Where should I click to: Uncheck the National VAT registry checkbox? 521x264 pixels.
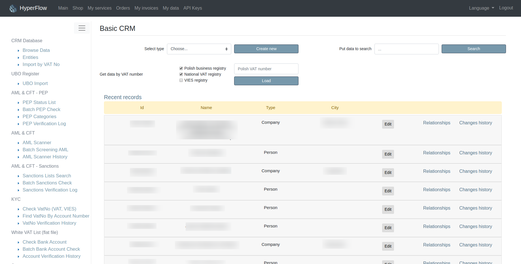(x=181, y=74)
